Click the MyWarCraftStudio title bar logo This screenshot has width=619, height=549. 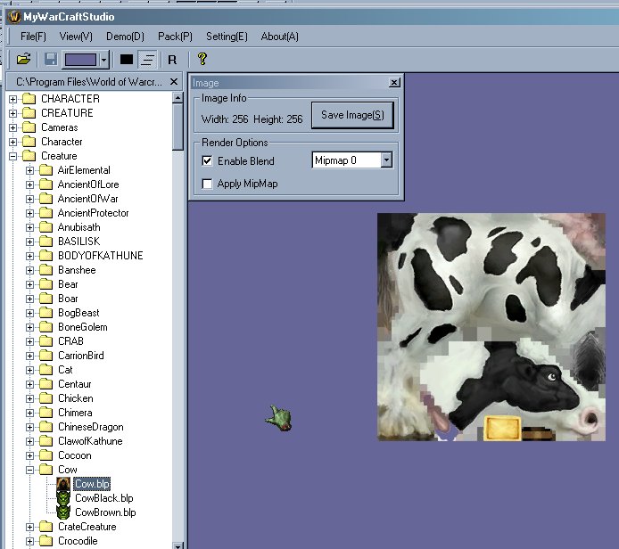pyautogui.click(x=14, y=17)
